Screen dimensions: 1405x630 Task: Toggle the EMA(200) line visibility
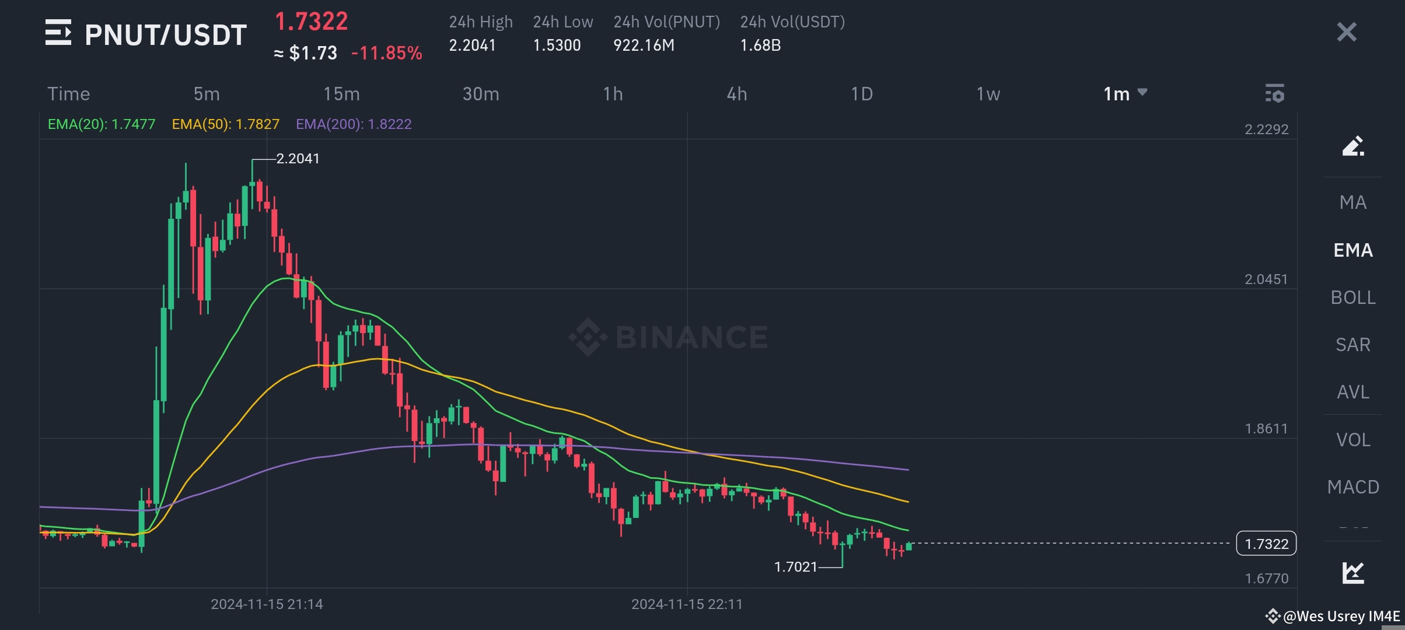(355, 124)
